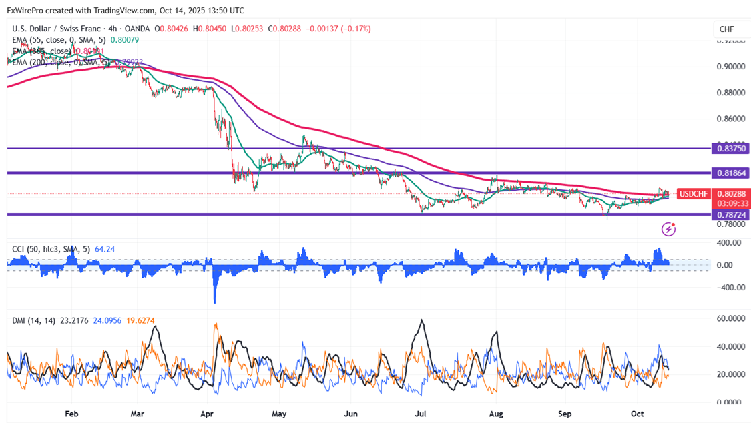The image size is (751, 423).
Task: Click the 0.81864 price level label
Action: coord(731,173)
